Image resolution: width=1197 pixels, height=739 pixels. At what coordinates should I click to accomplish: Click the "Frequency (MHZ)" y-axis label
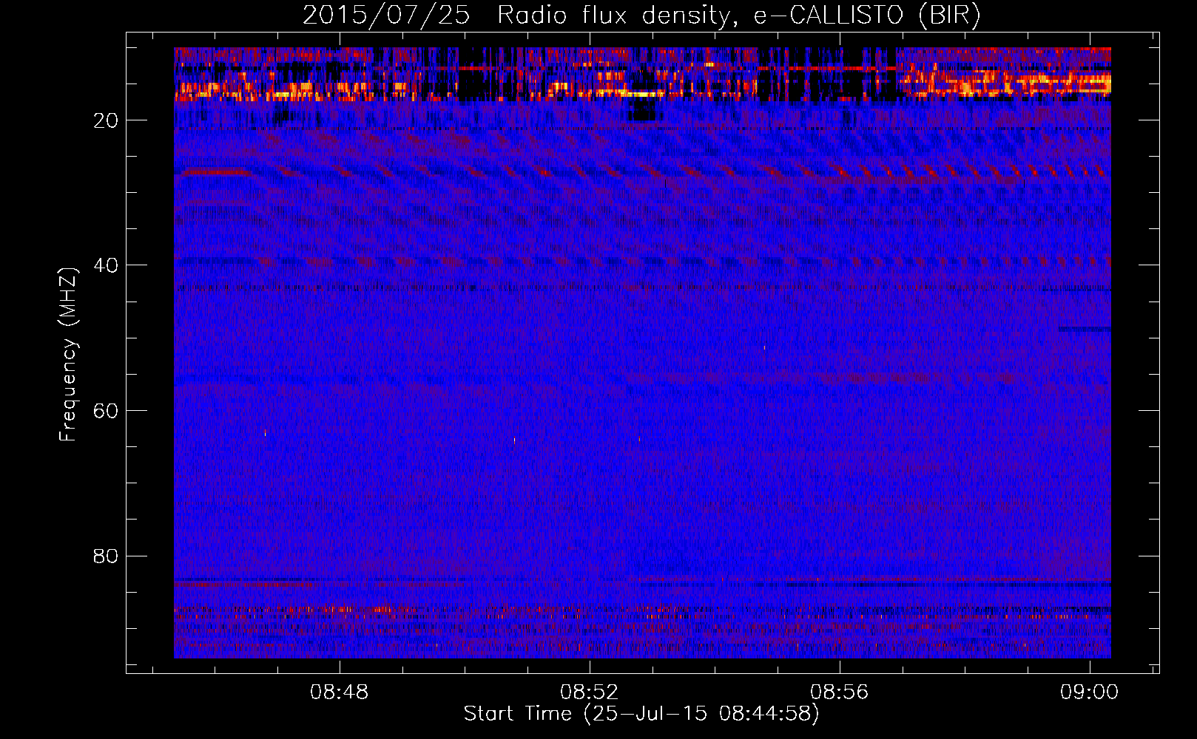(x=68, y=355)
